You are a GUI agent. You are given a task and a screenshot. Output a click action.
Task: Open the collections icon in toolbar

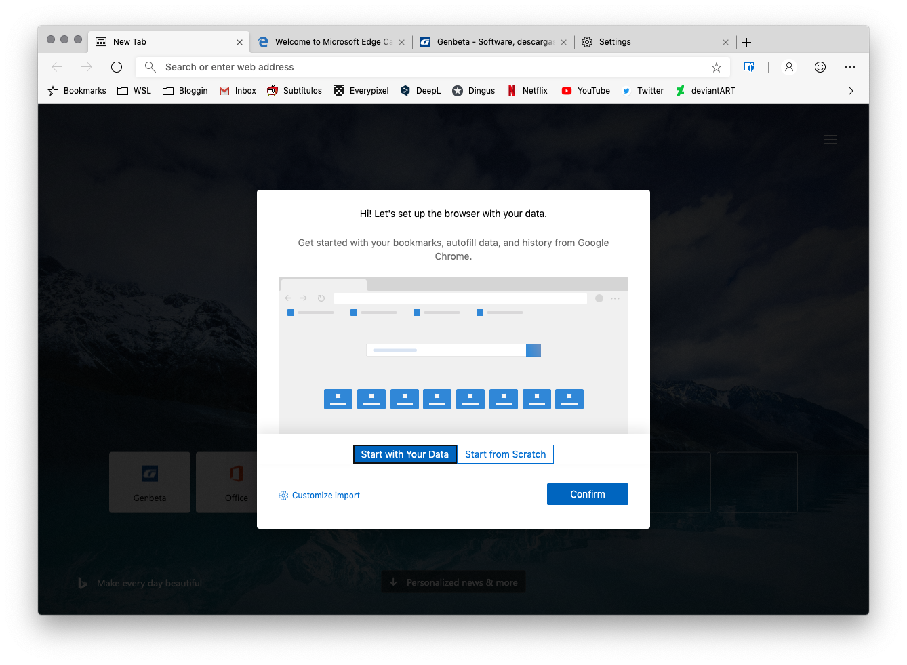pyautogui.click(x=749, y=67)
